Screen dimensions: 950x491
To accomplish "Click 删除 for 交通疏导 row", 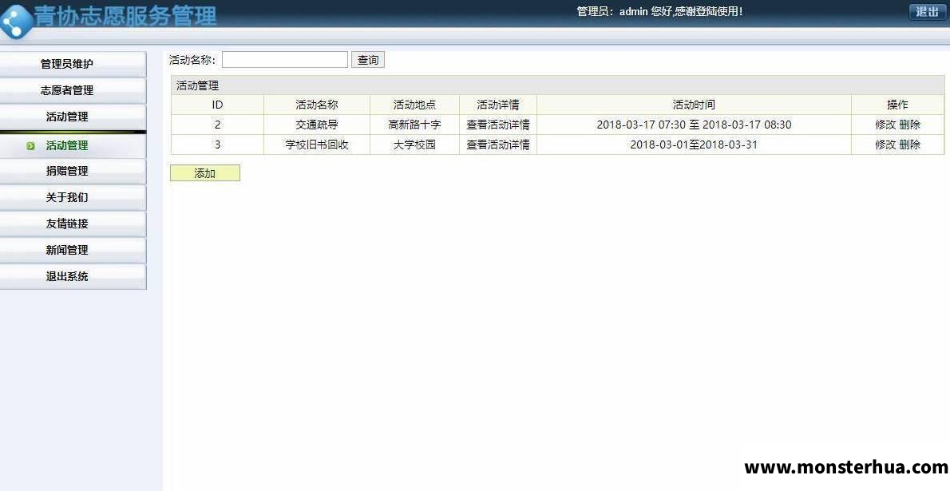I will coord(909,125).
